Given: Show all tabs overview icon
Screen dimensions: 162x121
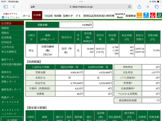Looking at the screenshot, I should (x=156, y=7).
